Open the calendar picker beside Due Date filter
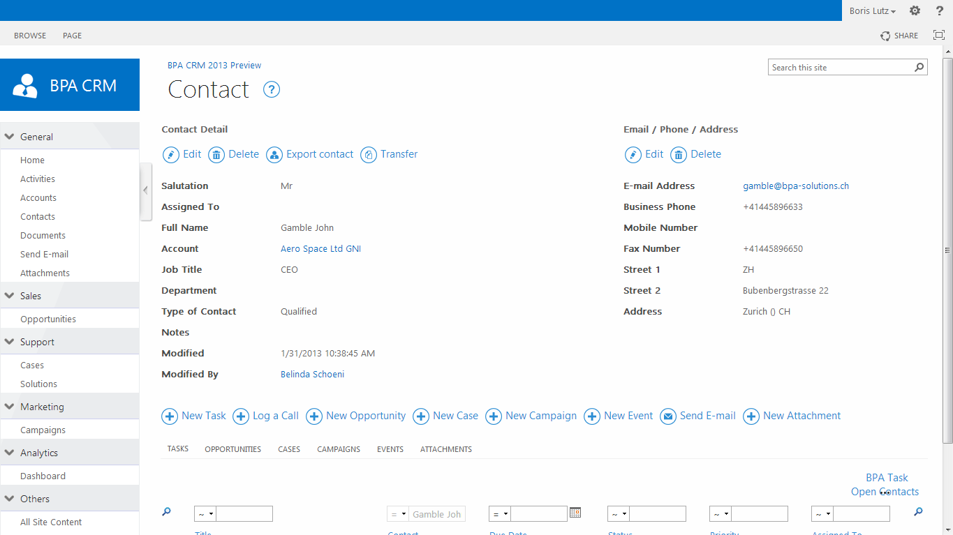953x535 pixels. 575,513
